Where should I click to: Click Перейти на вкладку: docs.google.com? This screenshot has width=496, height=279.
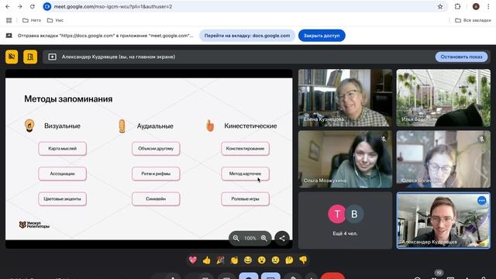click(x=247, y=36)
